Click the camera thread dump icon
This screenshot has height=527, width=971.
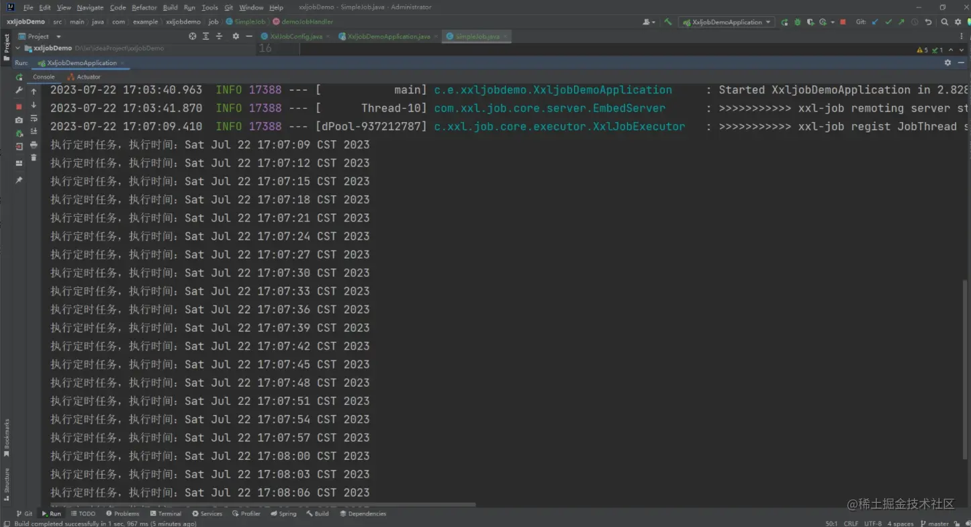[x=19, y=119]
